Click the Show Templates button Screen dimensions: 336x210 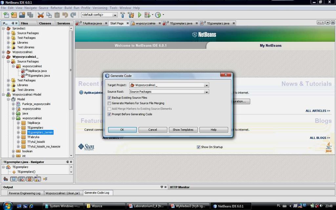183,130
